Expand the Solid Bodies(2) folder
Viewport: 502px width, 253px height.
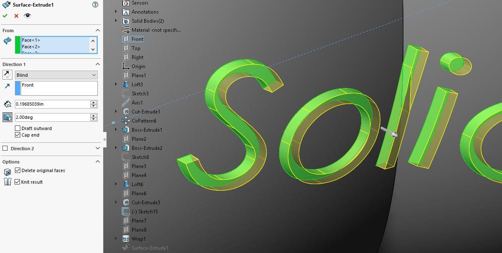point(116,21)
